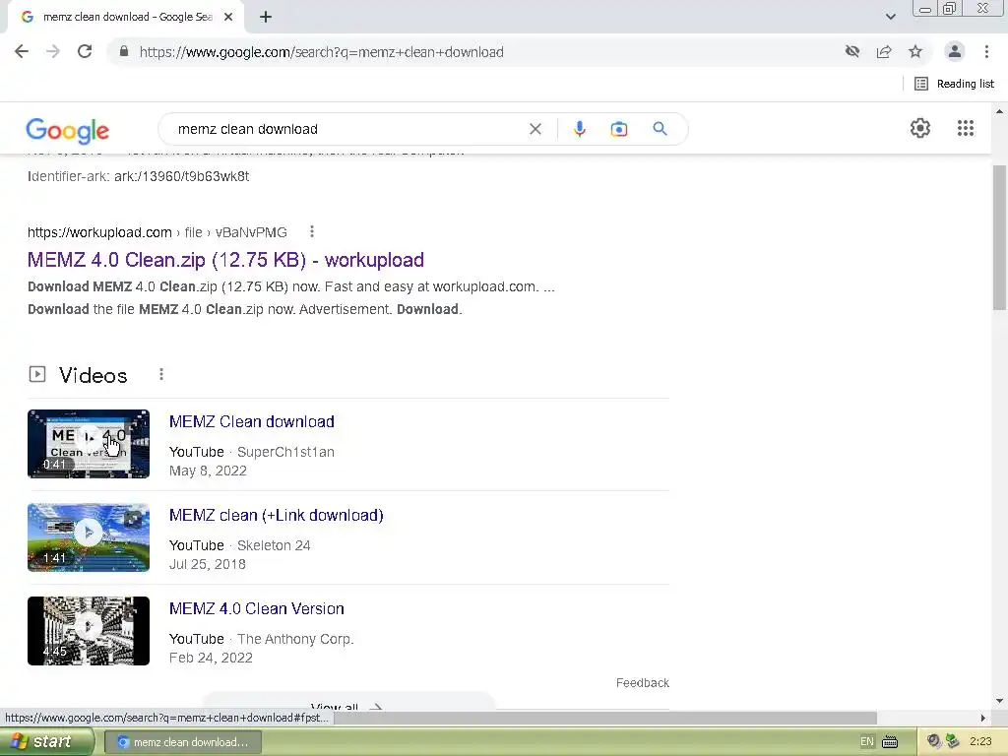Open options for workupload result
This screenshot has height=756, width=1008.
click(x=312, y=231)
